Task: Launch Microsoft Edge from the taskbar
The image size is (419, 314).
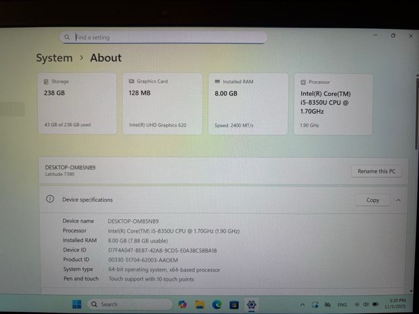Action: [x=217, y=304]
